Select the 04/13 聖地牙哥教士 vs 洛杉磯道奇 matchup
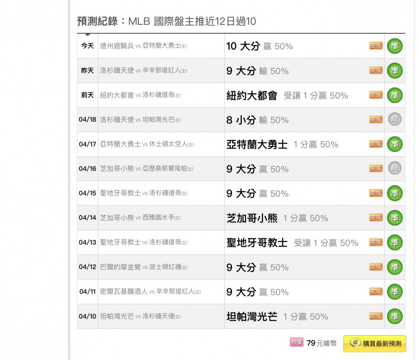419x360 pixels. click(x=144, y=242)
